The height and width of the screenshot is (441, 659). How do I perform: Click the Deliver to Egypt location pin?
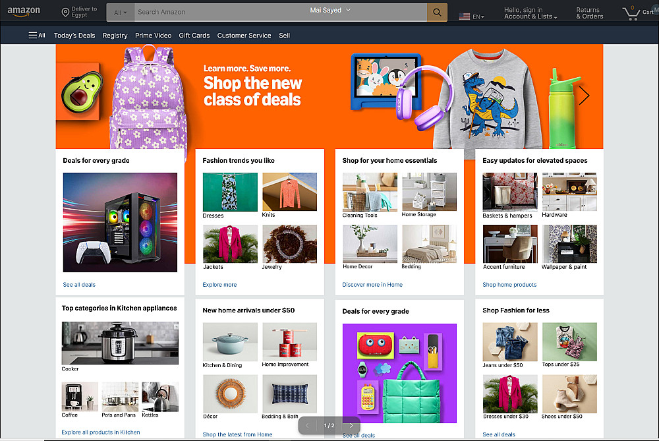coord(65,12)
